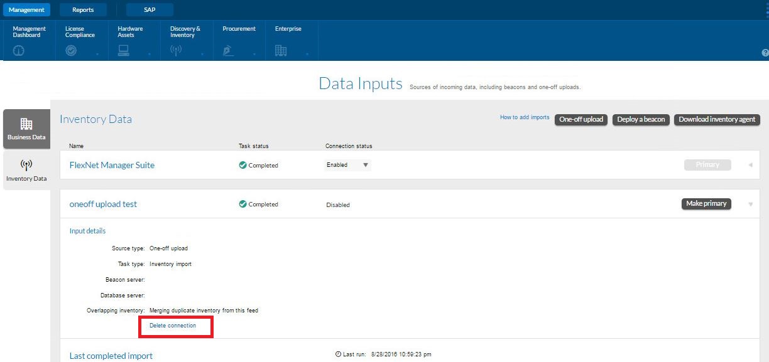The height and width of the screenshot is (362, 769).
Task: Click the Task status column header
Action: pos(253,146)
